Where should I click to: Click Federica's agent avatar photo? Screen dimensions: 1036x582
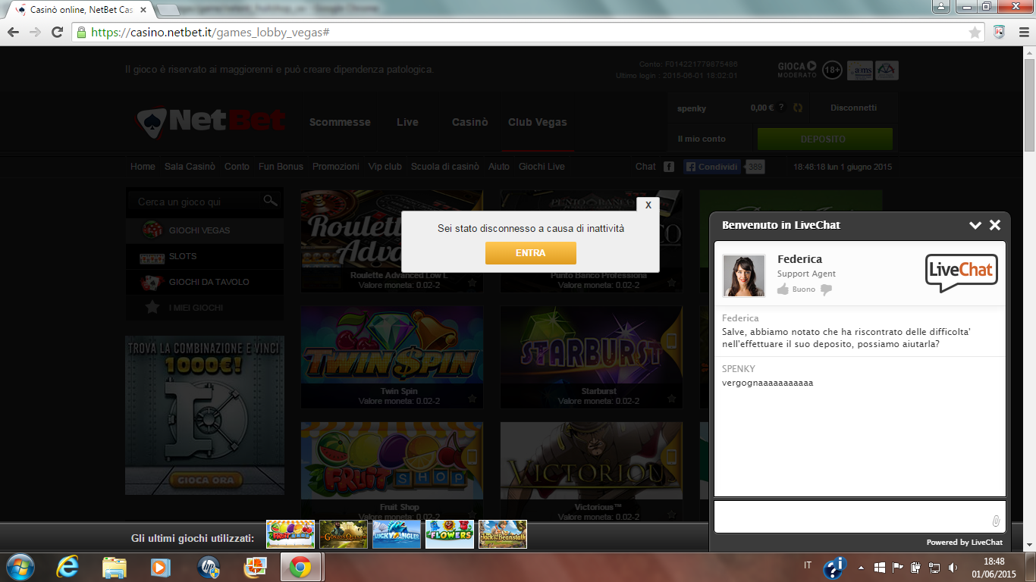coord(743,275)
